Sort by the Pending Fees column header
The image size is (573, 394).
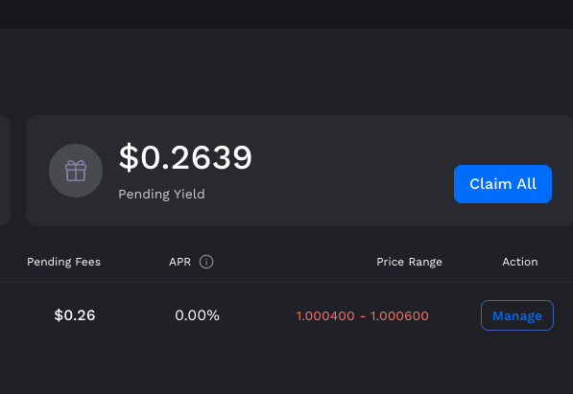[x=63, y=262]
